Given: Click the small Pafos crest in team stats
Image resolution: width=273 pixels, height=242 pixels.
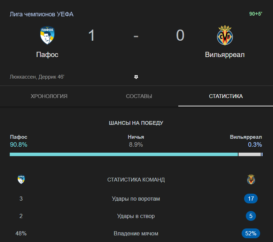Looking at the screenshot, I should [21, 179].
